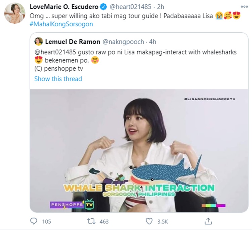252x230 pixels.
Task: Open the #MahalKongSorsogon hashtag
Action: pyautogui.click(x=61, y=24)
